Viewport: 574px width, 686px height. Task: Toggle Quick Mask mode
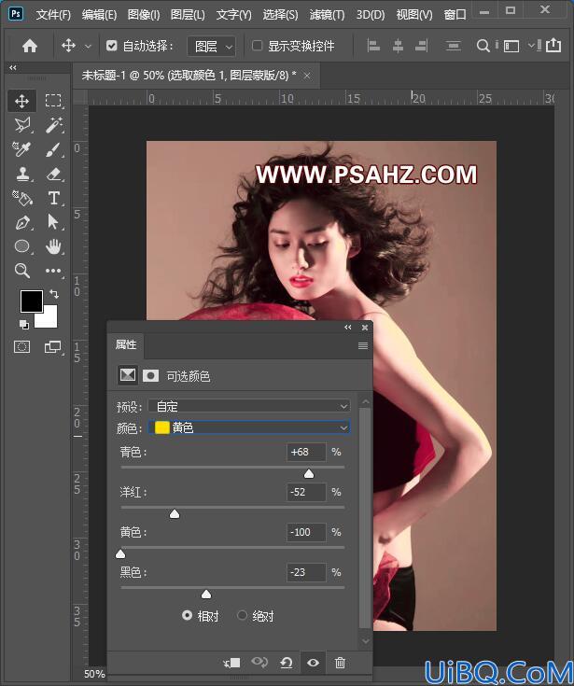coord(21,347)
